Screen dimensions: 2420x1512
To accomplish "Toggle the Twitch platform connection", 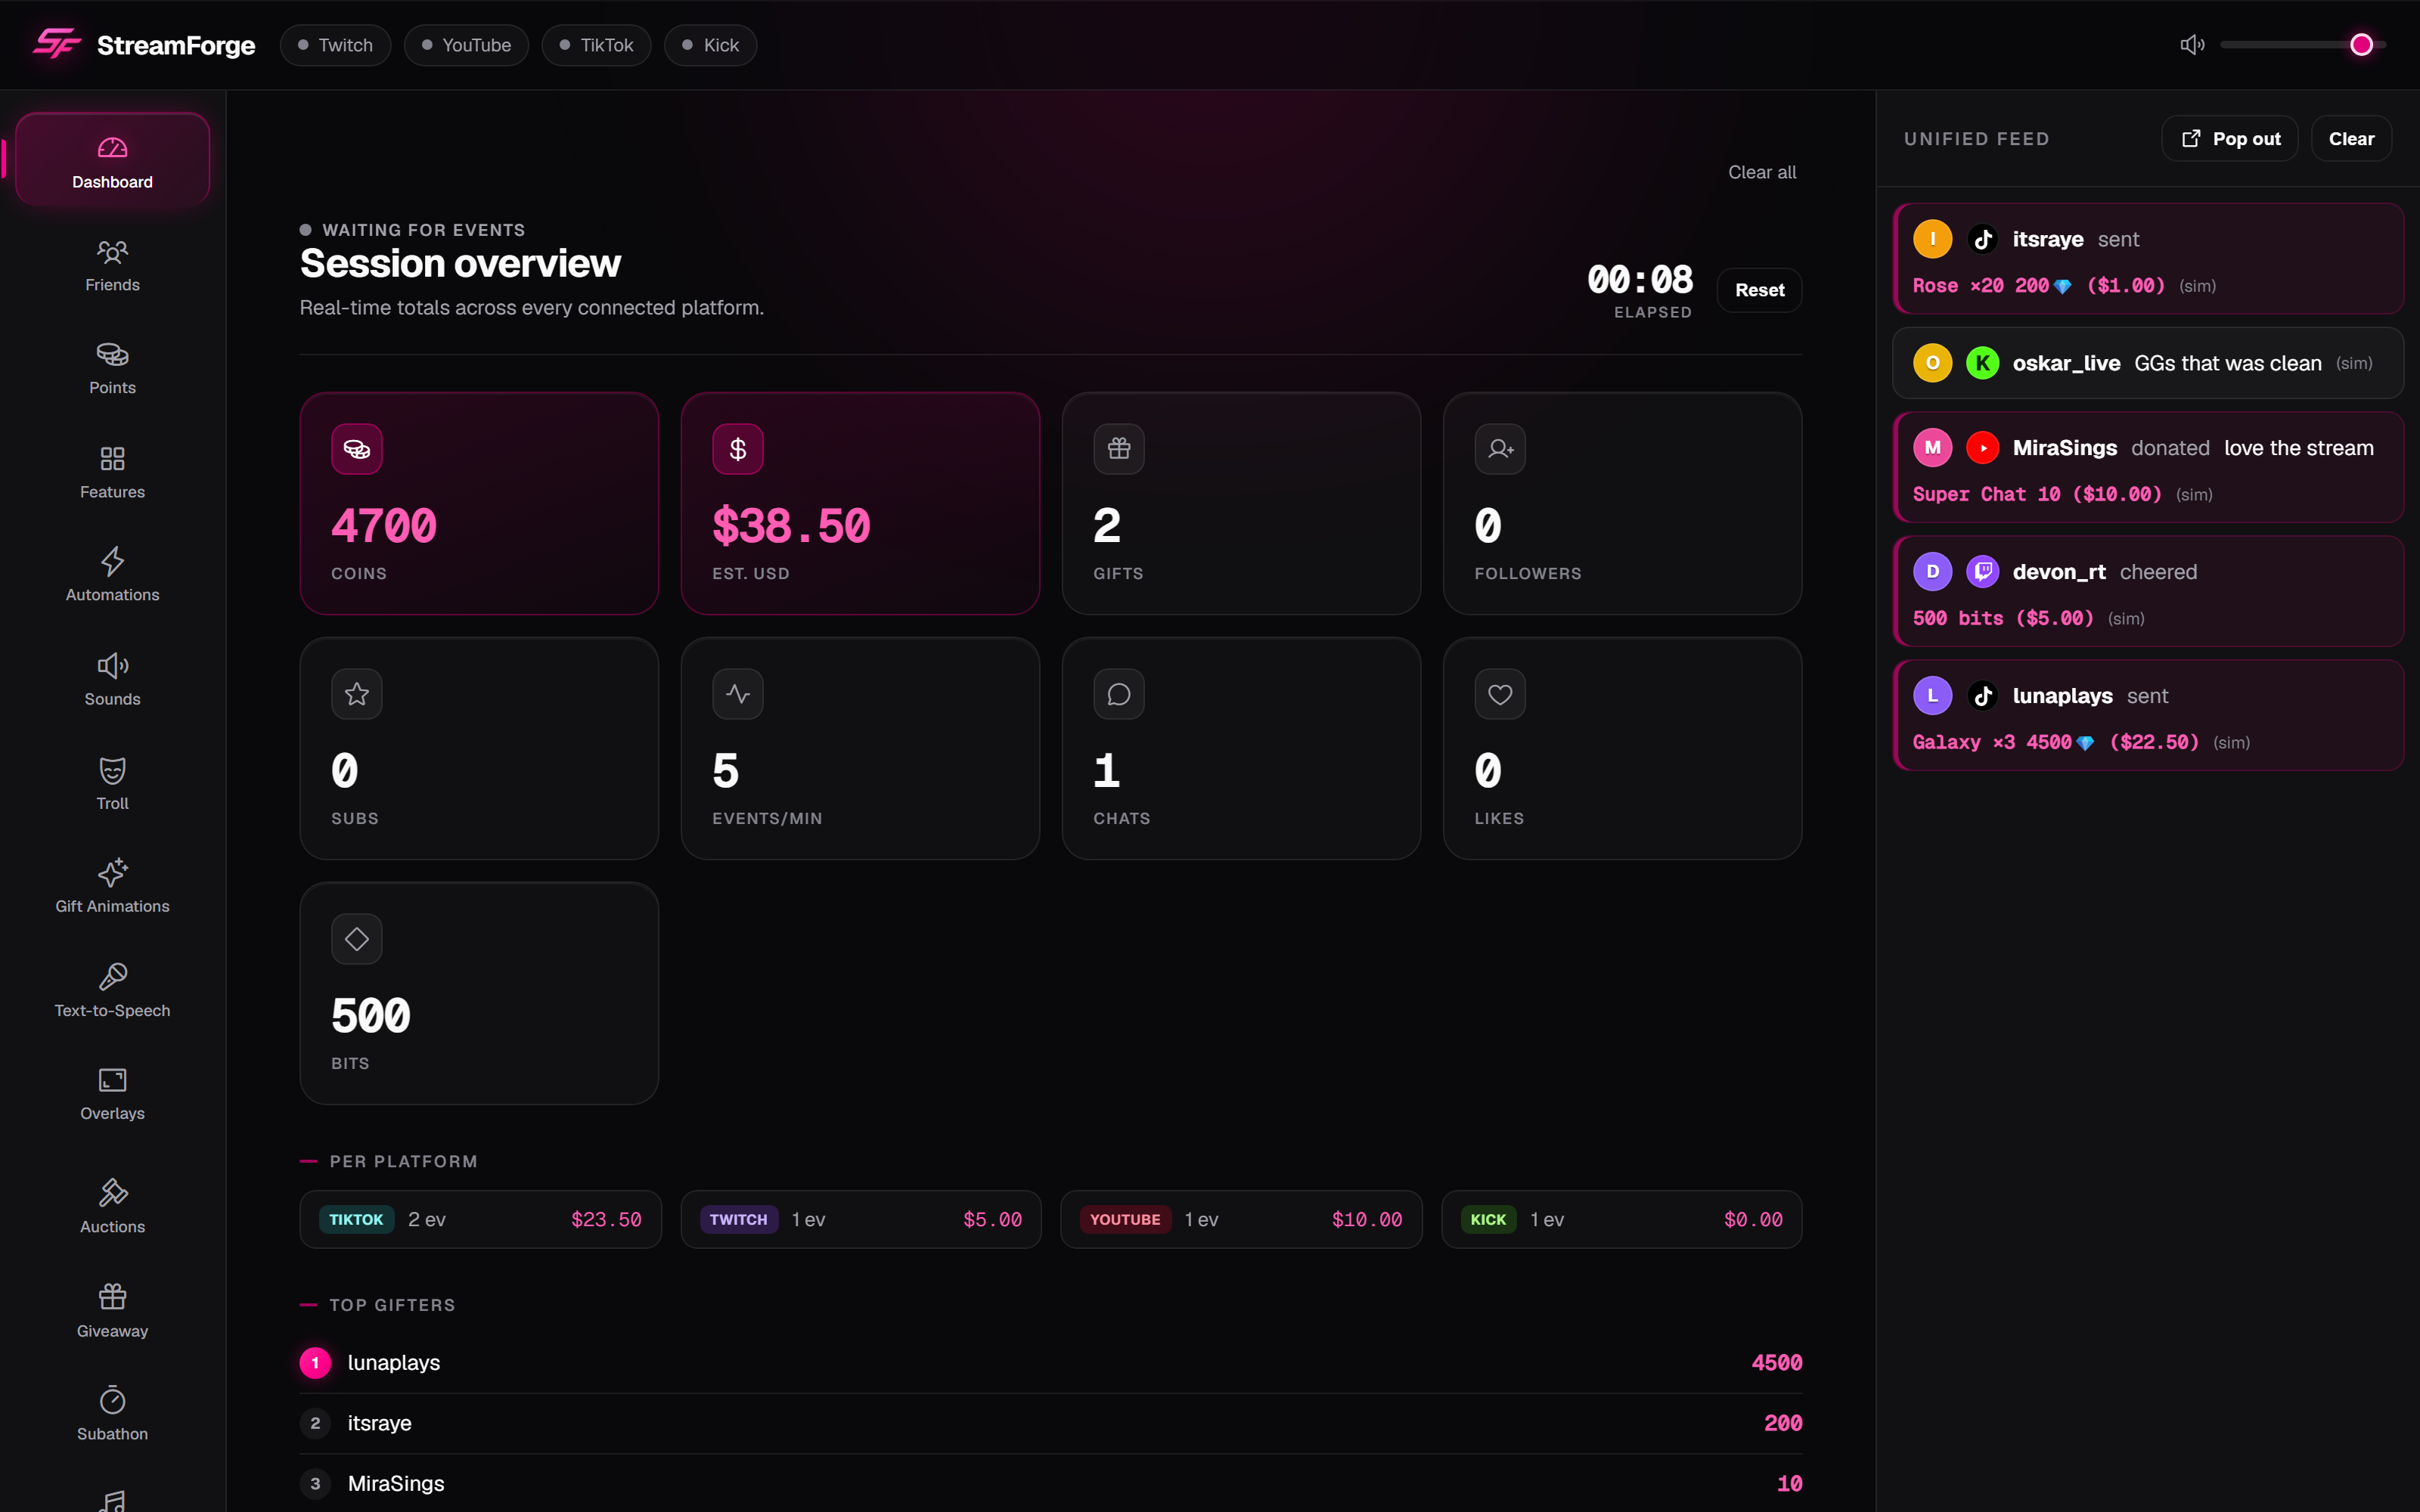I will click(x=335, y=45).
